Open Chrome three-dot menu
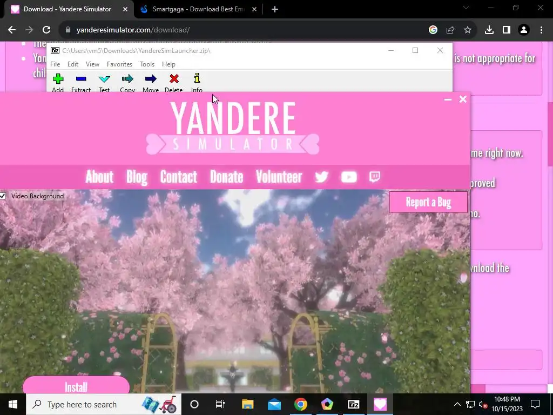This screenshot has width=553, height=415. point(541,30)
